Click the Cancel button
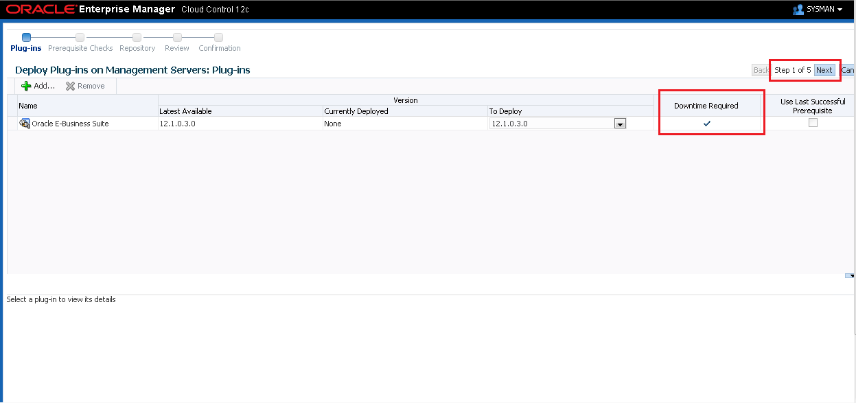Image resolution: width=856 pixels, height=403 pixels. [x=848, y=70]
